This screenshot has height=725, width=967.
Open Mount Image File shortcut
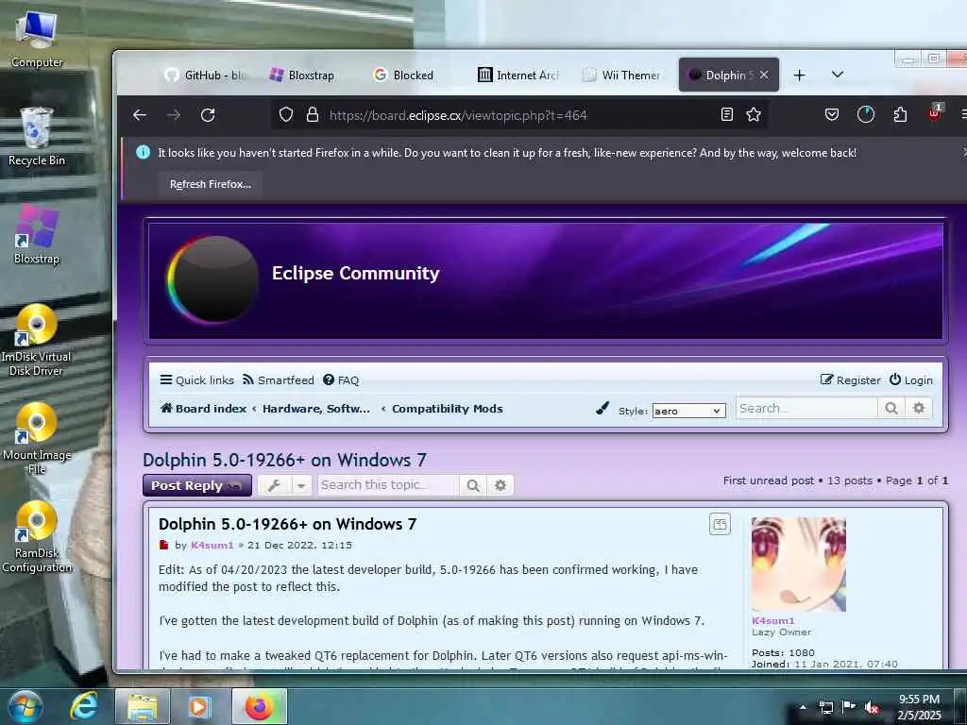coord(37,438)
